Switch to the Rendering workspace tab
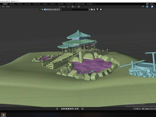This screenshot has height=117, width=156. 61,4
